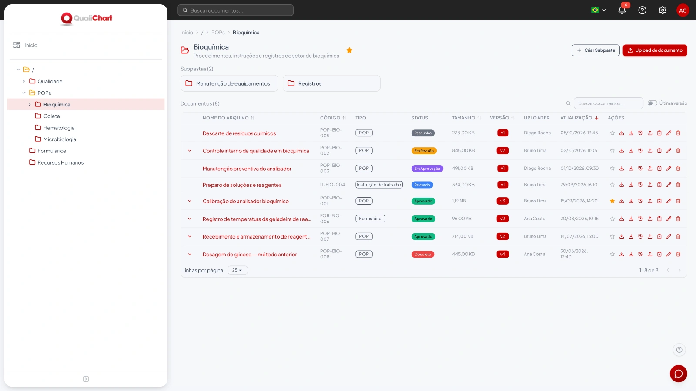Open the notifications bell
The height and width of the screenshot is (391, 696).
(x=622, y=10)
